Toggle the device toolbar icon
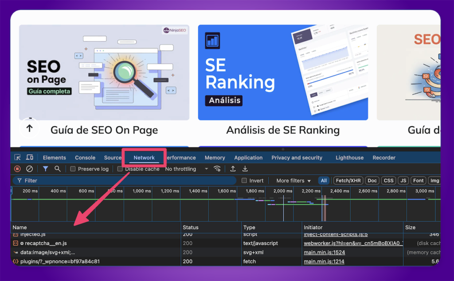 tap(30, 158)
